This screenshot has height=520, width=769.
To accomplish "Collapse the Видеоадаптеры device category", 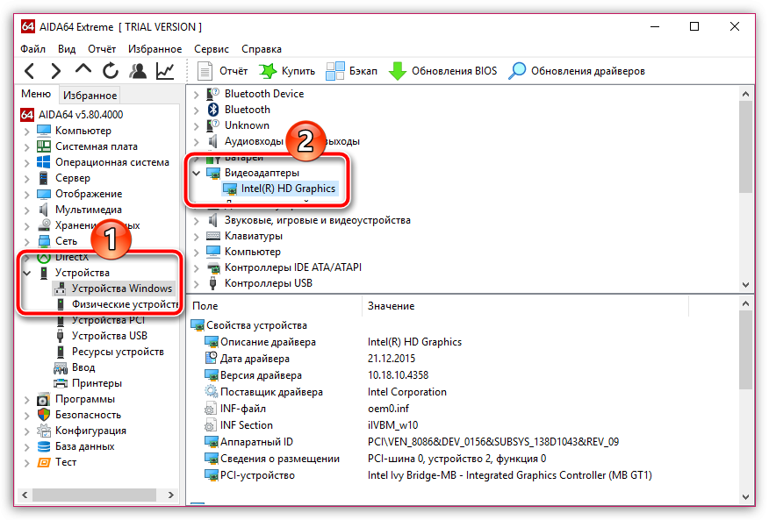I will [197, 174].
